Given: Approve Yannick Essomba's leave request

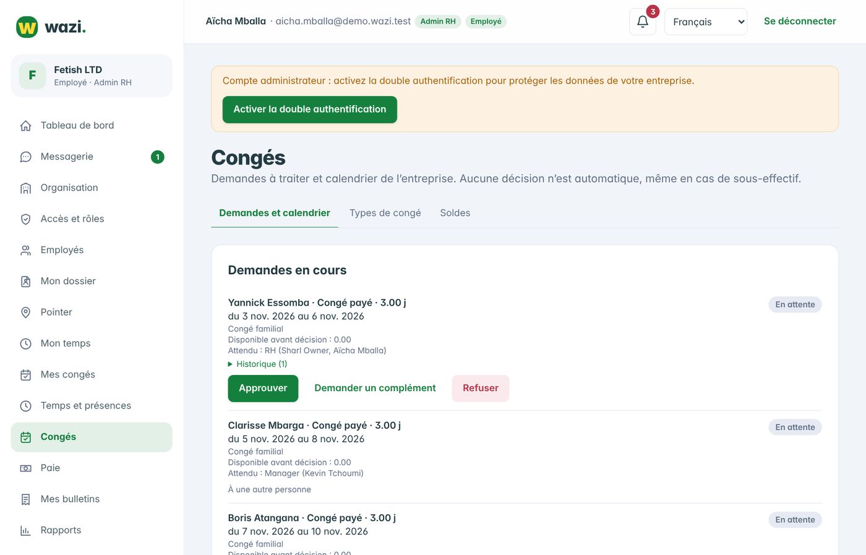Looking at the screenshot, I should tap(263, 388).
